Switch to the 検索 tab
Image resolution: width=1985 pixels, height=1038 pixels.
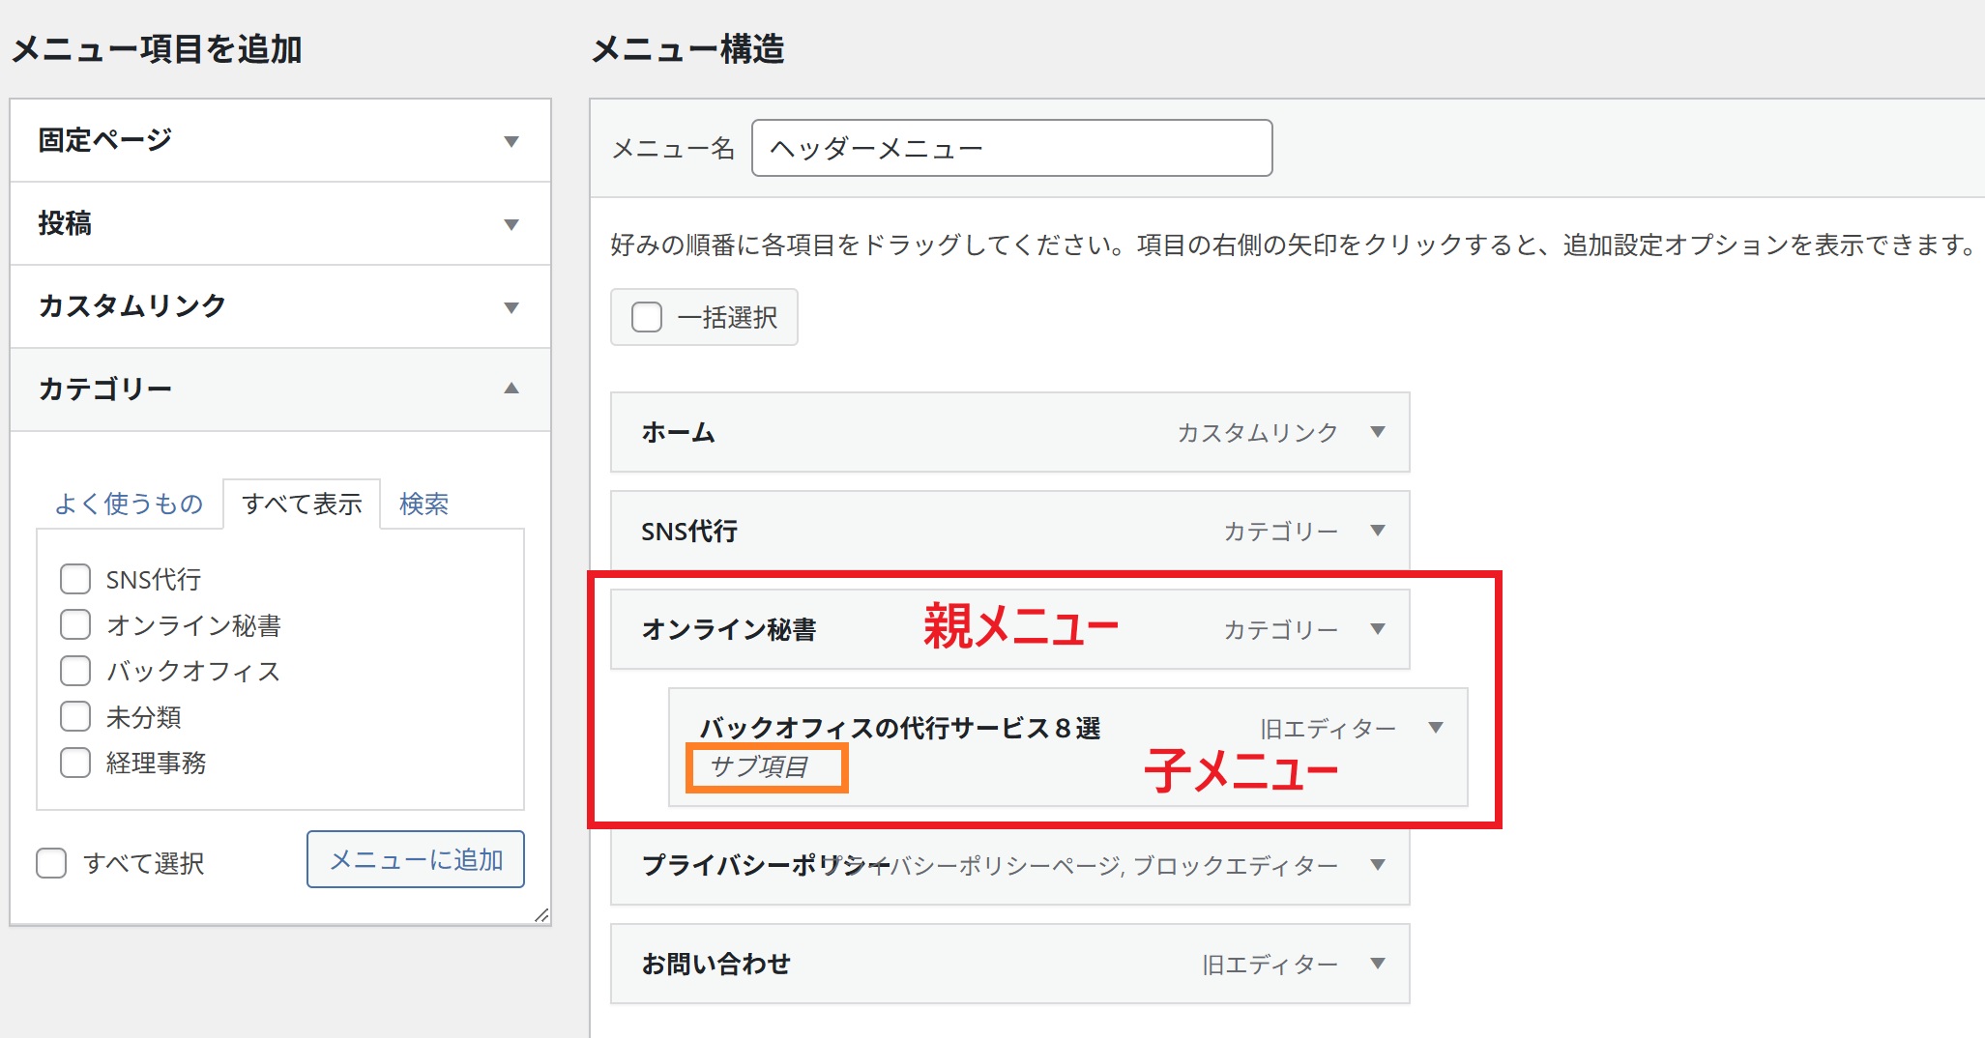click(423, 504)
